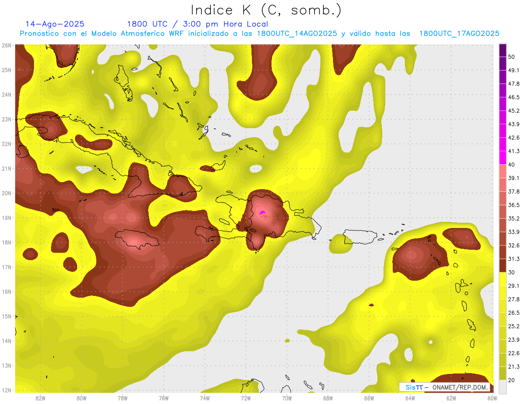This screenshot has width=523, height=404.
Task: Click the latitude label '12N'
Action: 7,390
